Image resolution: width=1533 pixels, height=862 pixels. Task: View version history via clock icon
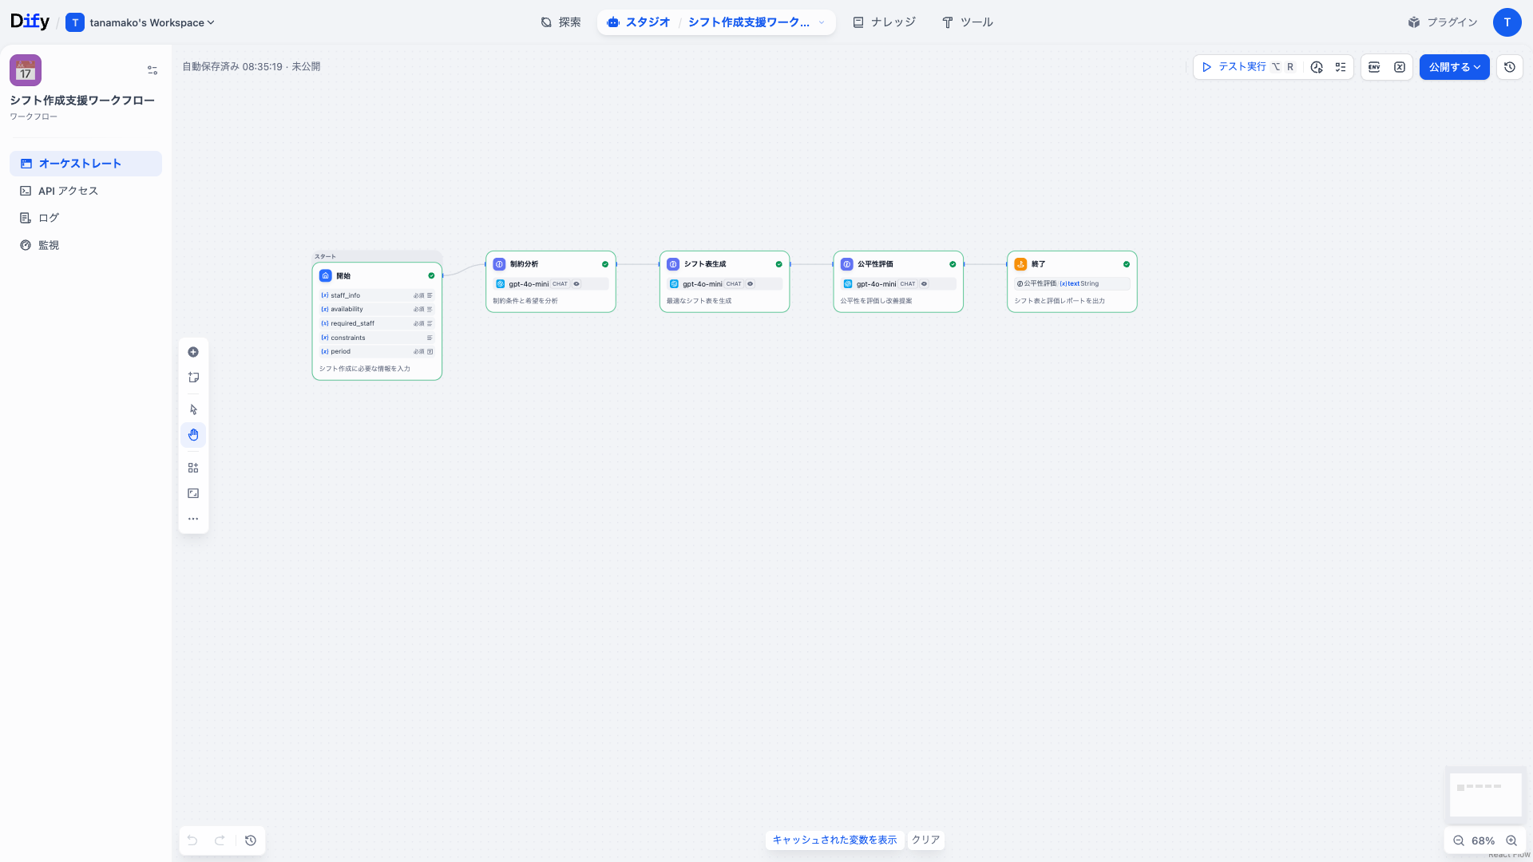coord(1509,67)
